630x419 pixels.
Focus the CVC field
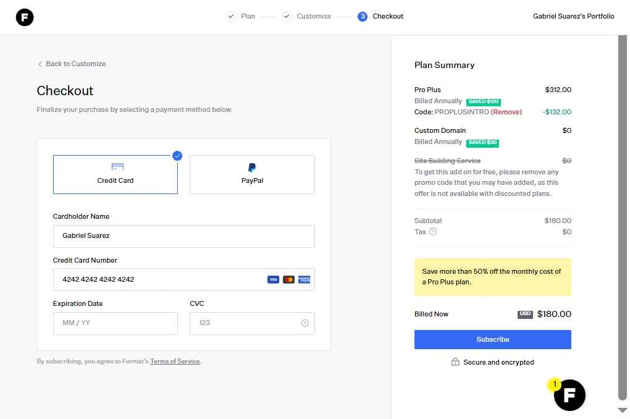coord(252,323)
